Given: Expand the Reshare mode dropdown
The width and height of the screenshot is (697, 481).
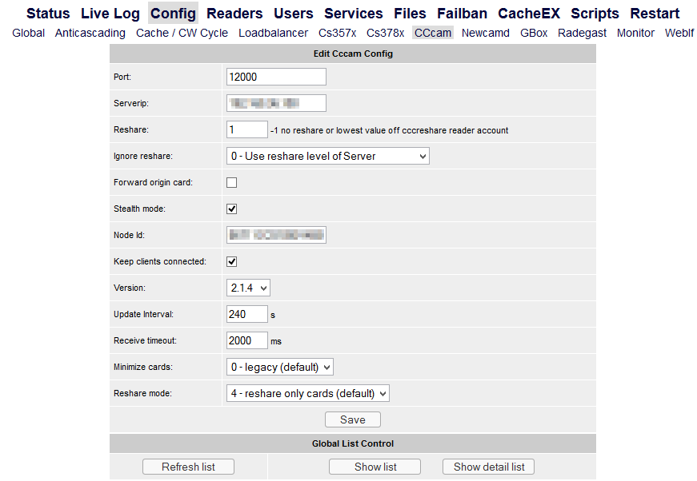Looking at the screenshot, I should click(308, 394).
